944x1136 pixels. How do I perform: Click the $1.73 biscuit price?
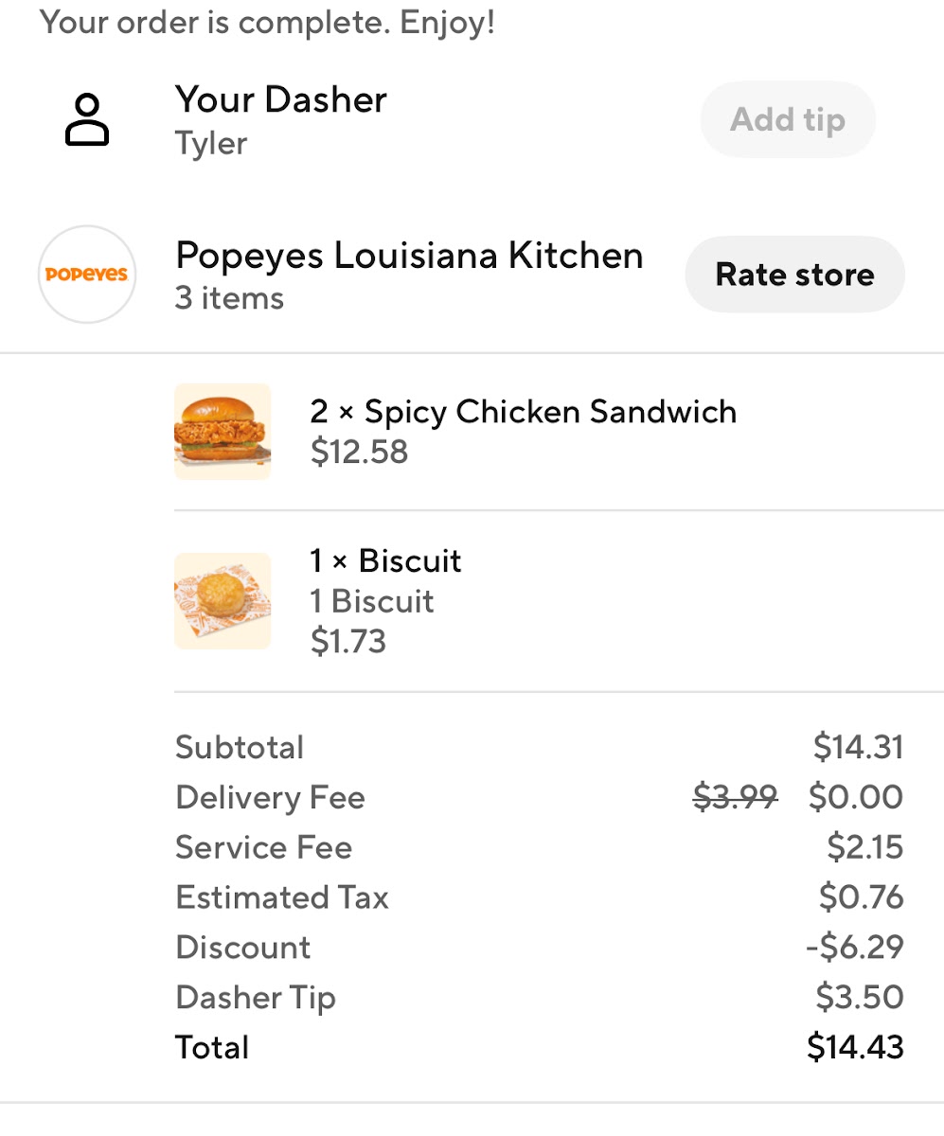(348, 642)
